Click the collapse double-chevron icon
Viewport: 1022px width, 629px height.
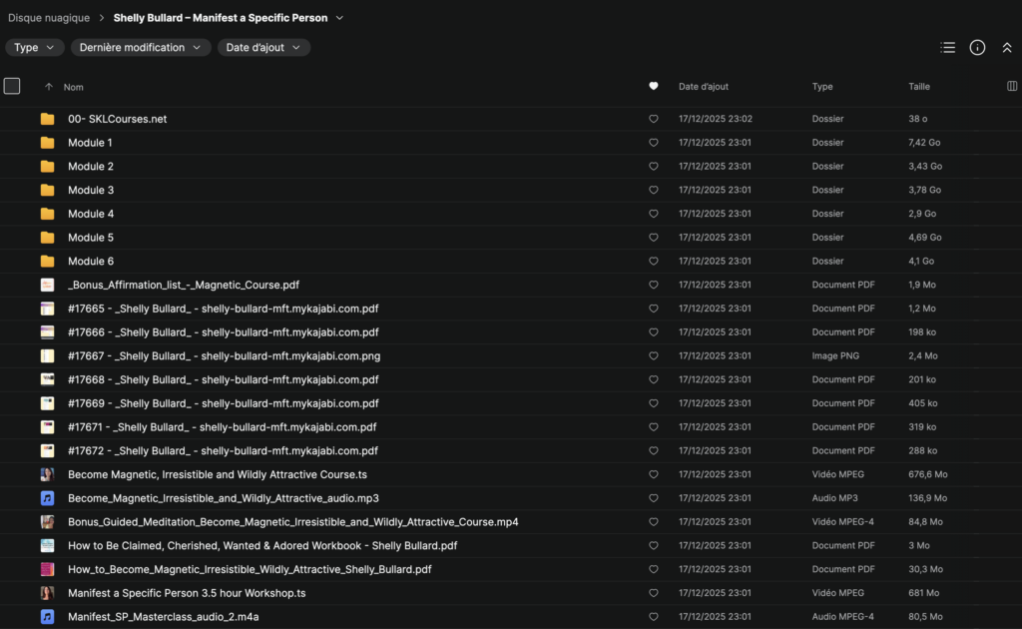(1006, 47)
